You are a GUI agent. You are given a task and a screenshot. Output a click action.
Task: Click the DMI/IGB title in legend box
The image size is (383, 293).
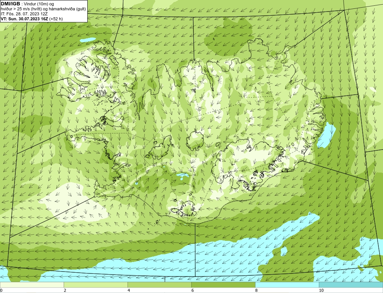tap(10, 4)
